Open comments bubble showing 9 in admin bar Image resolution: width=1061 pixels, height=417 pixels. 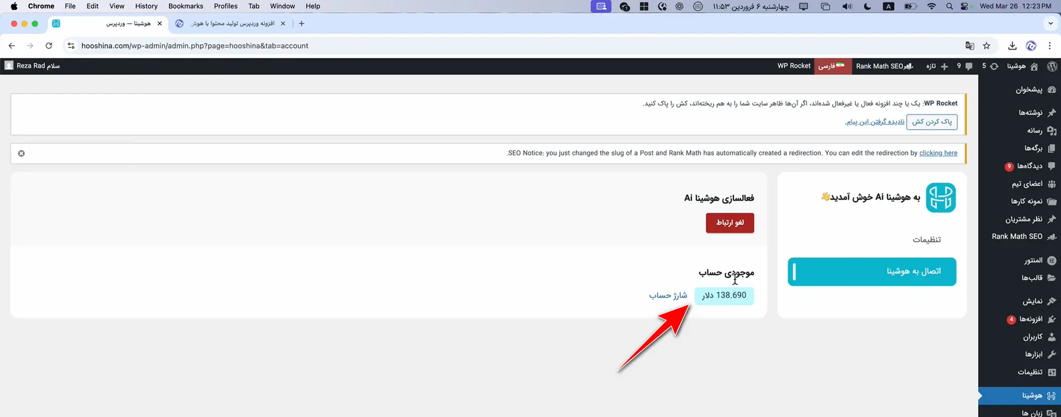[x=965, y=66]
